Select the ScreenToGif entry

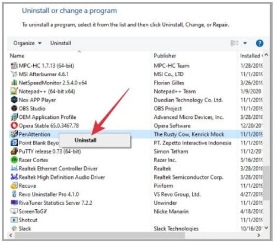33,212
